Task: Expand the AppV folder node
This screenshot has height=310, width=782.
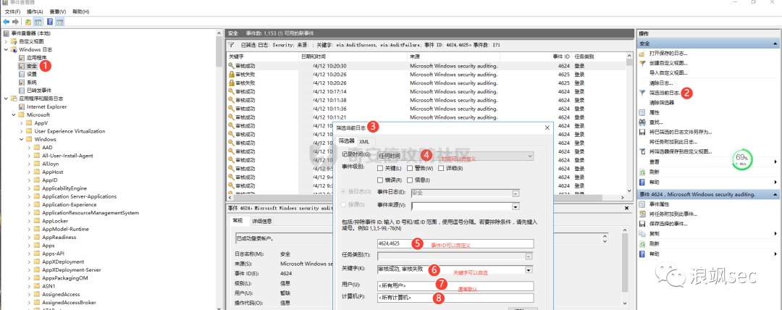Action: pyautogui.click(x=22, y=123)
